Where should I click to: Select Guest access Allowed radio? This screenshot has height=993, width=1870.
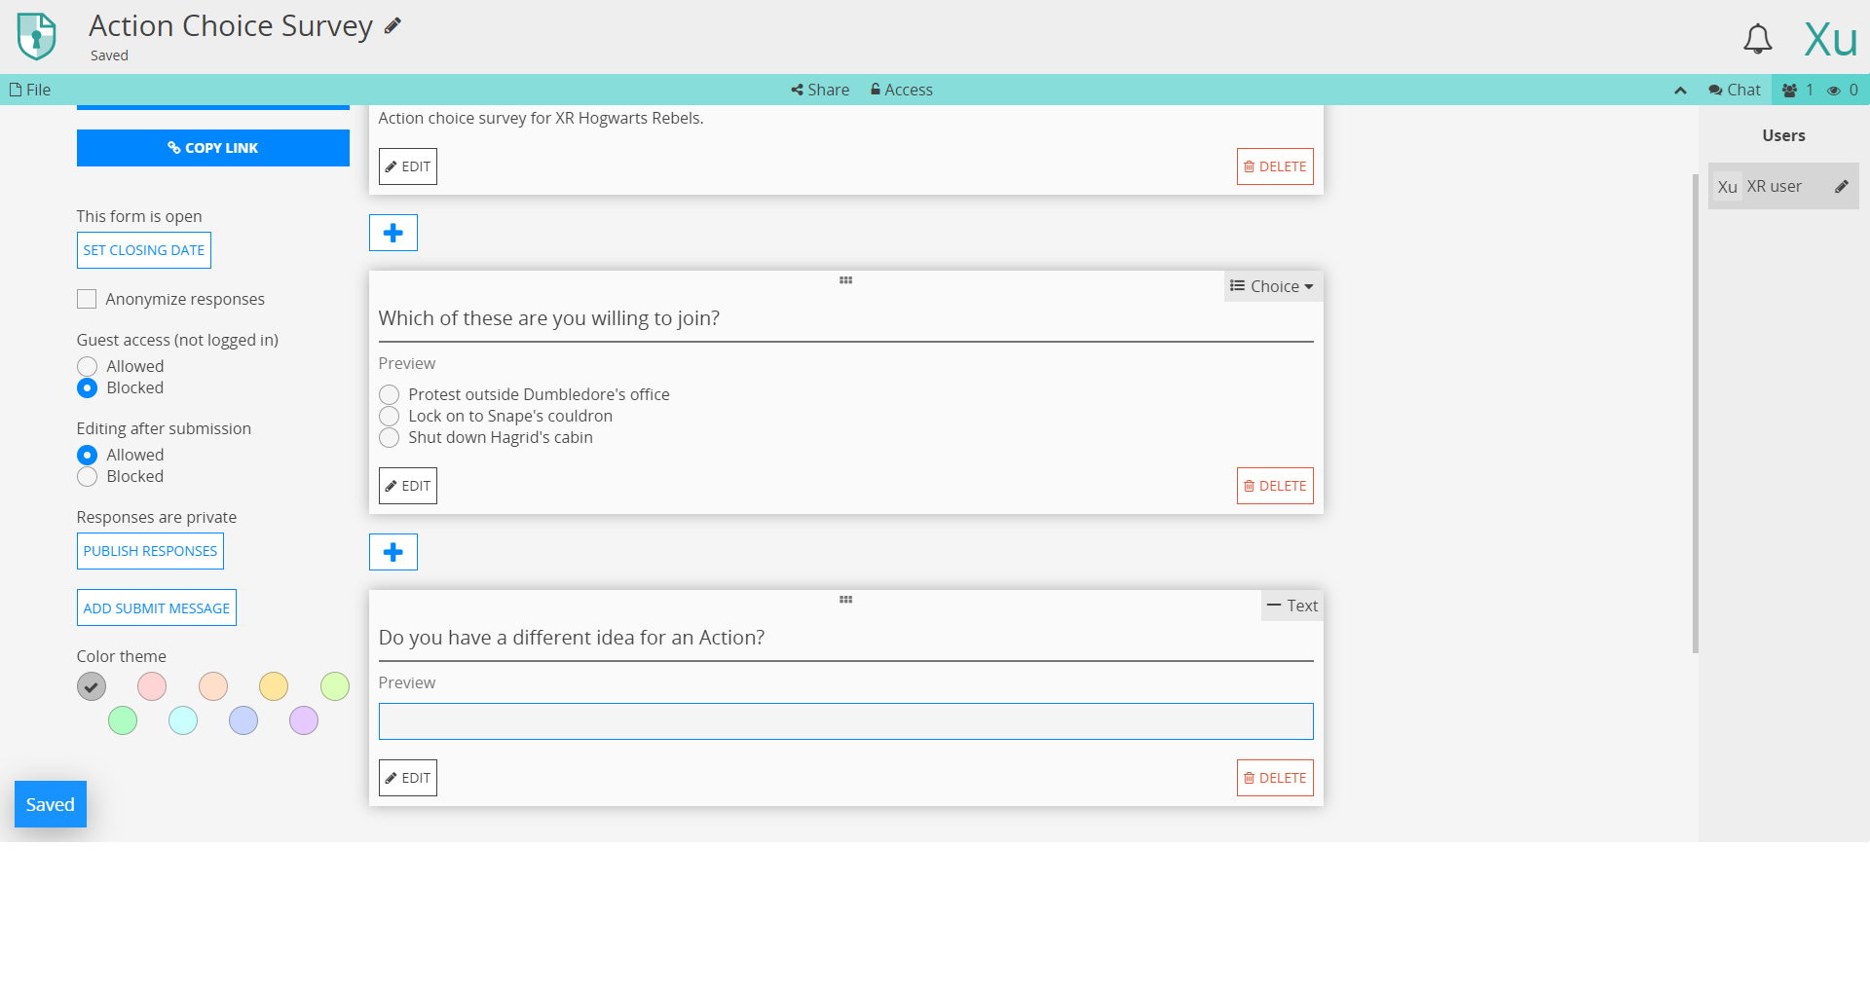[x=87, y=366]
